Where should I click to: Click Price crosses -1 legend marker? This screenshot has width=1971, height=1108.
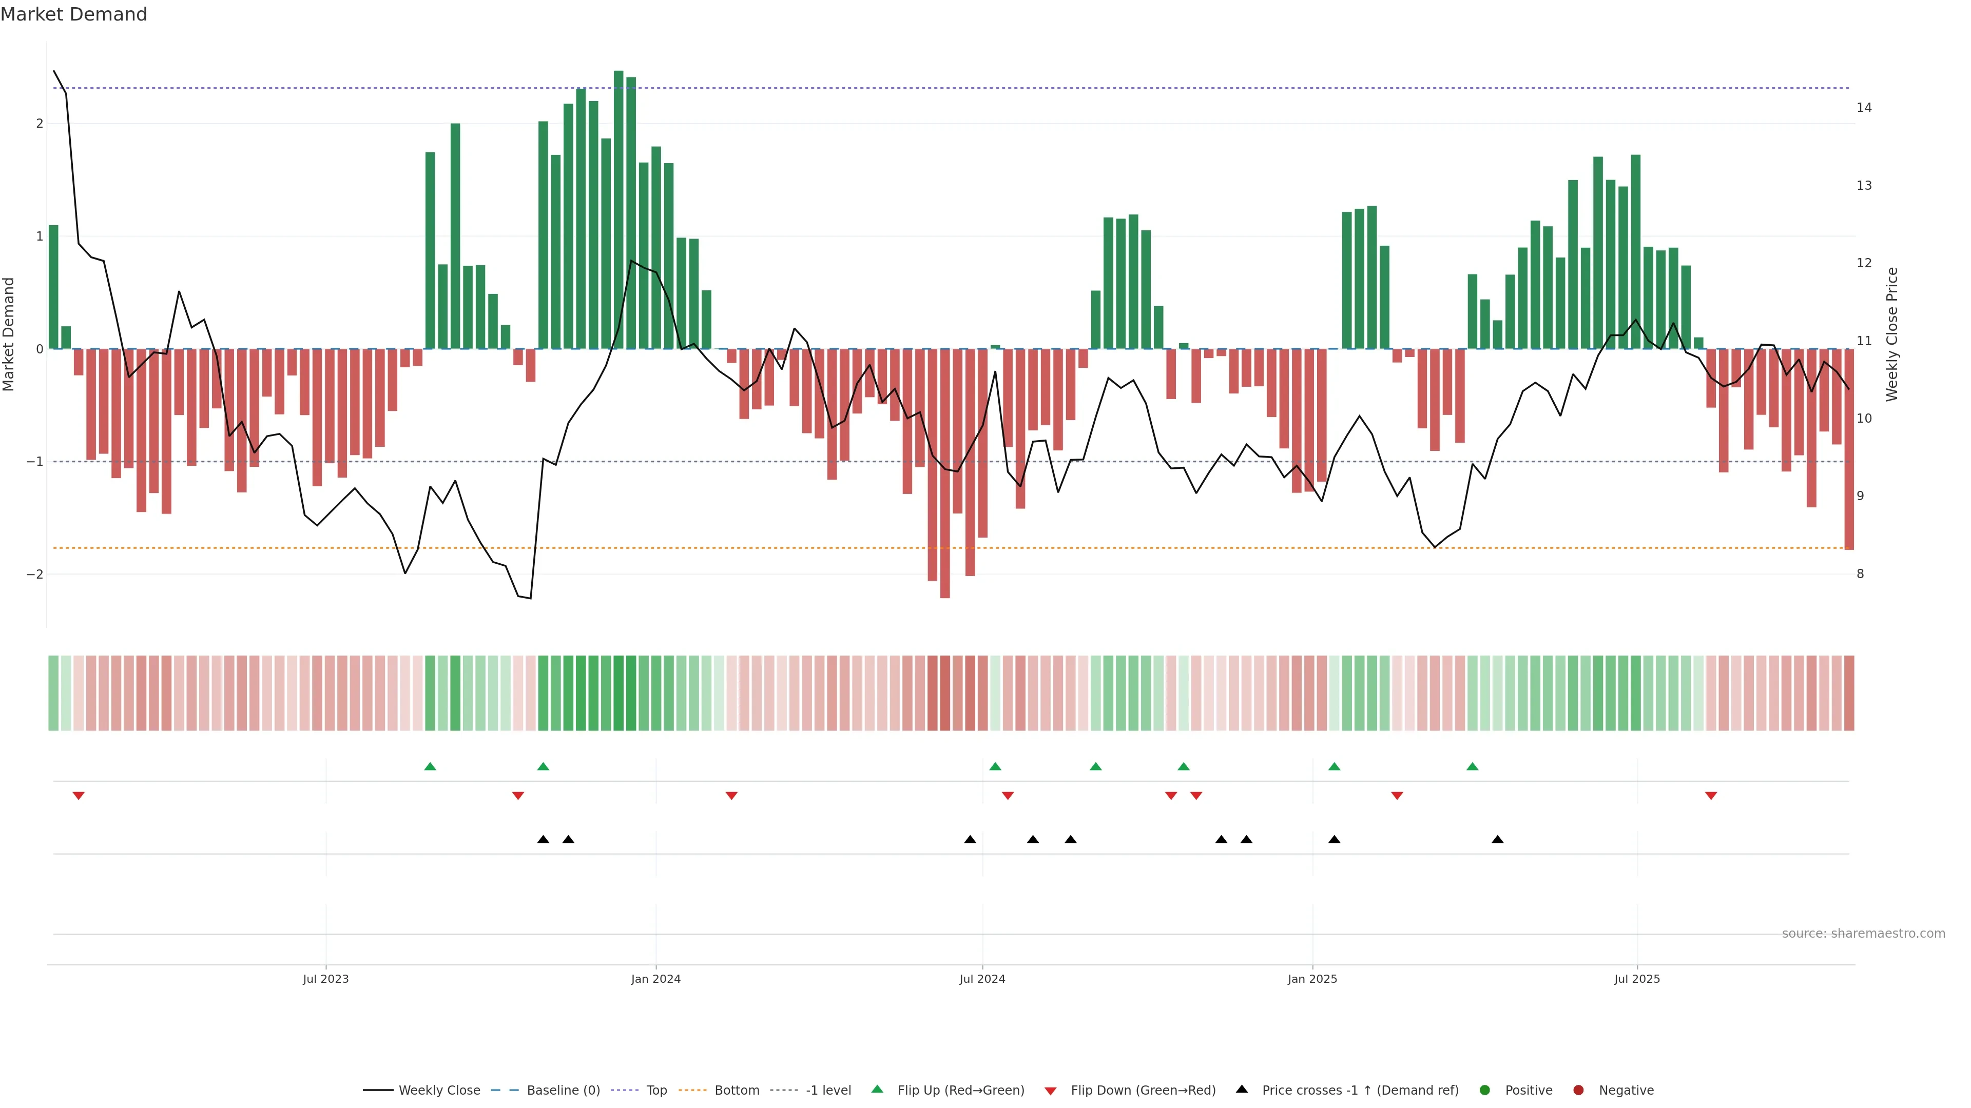[1242, 1089]
